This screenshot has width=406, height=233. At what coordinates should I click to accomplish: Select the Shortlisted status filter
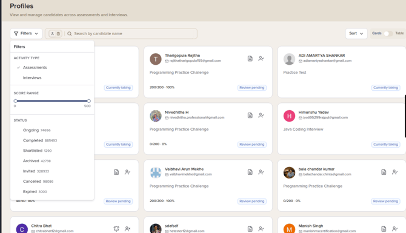click(52, 151)
